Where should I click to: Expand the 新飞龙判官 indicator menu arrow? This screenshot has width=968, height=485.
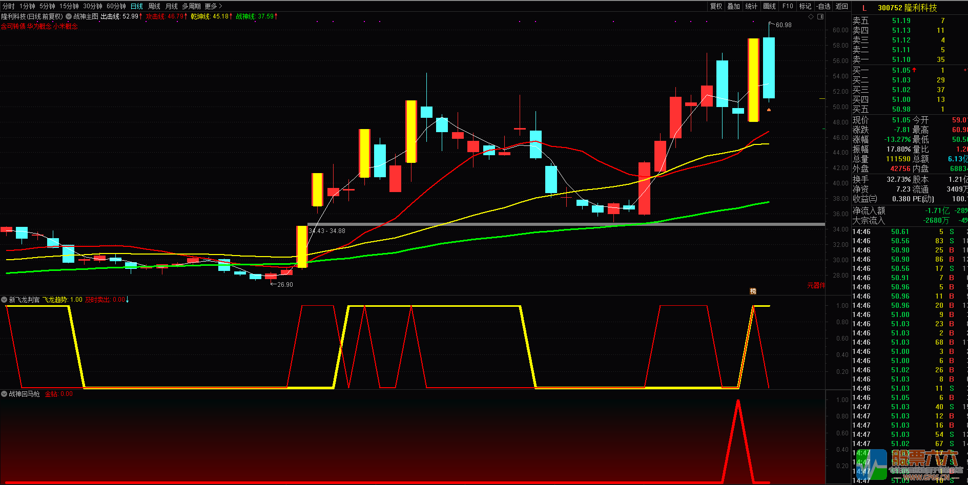tap(4, 300)
